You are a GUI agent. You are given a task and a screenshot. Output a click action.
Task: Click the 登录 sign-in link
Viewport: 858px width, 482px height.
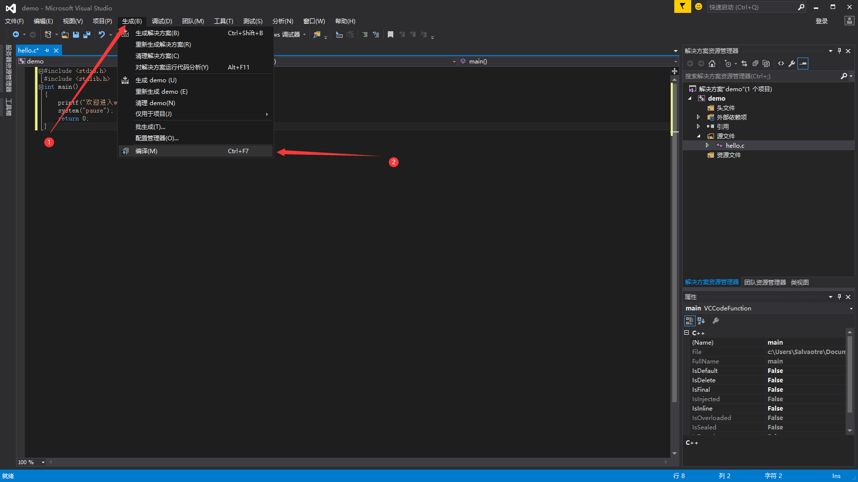pyautogui.click(x=822, y=21)
